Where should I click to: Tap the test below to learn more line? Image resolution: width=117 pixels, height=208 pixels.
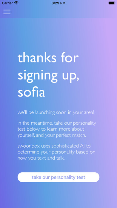tap(51, 129)
